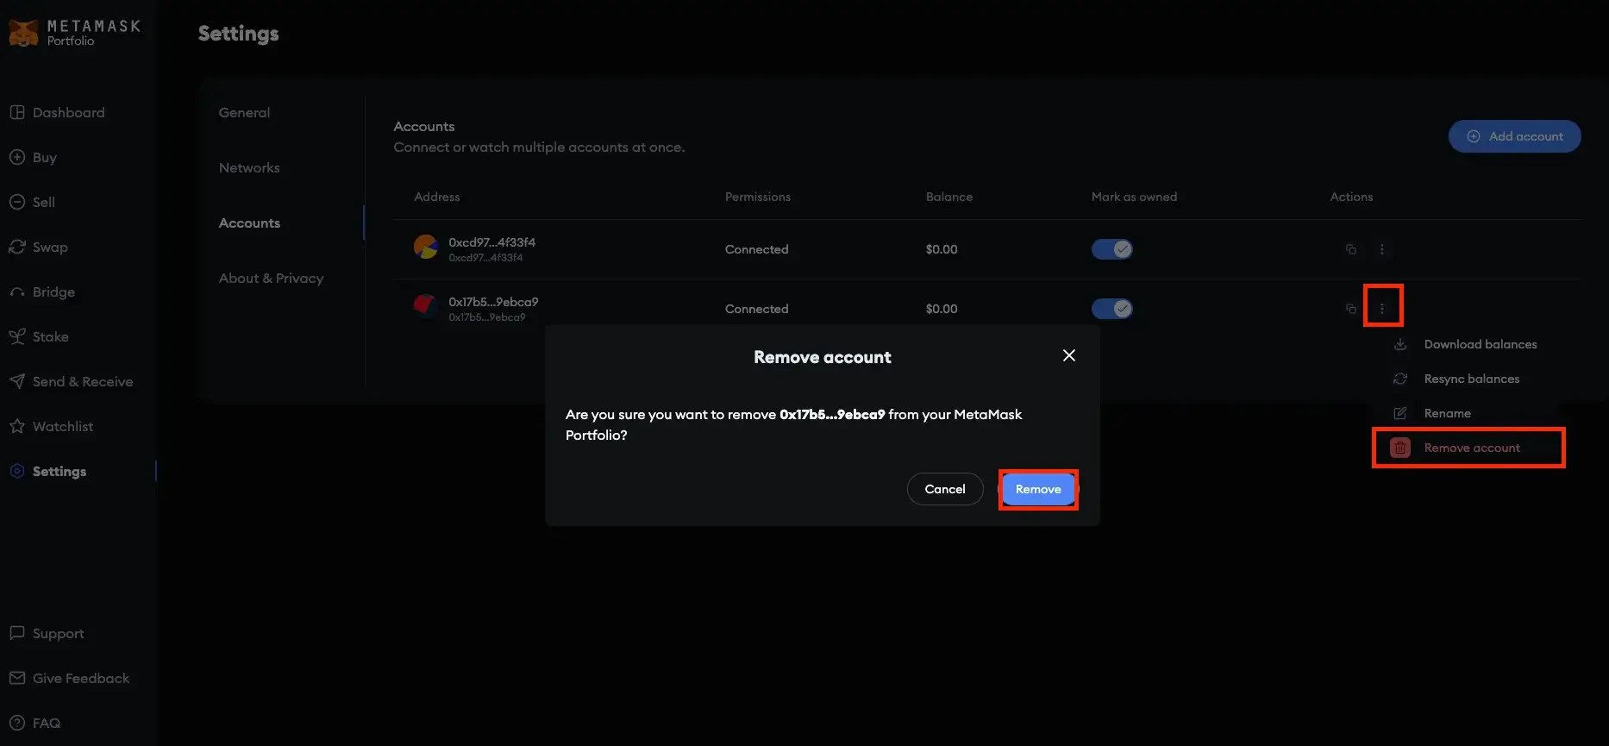
Task: Click the Give Feedback envelope icon
Action: coord(16,678)
